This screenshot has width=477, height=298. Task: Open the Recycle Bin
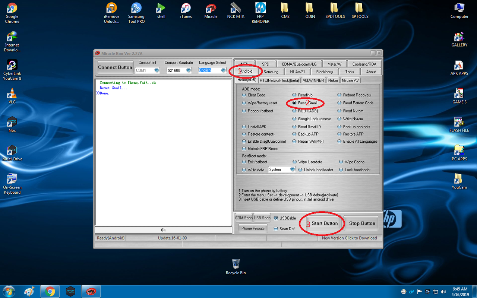pos(236,267)
